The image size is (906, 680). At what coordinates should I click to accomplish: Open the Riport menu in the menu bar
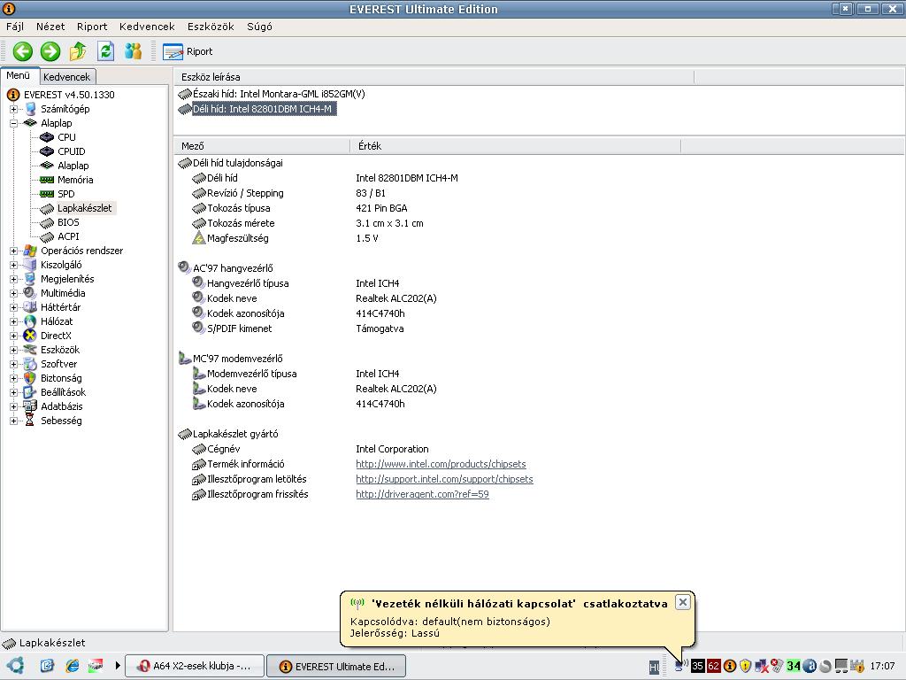(x=92, y=27)
